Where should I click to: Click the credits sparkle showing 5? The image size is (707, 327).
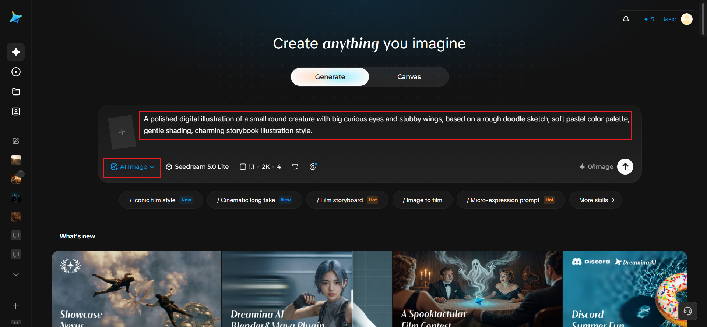click(x=648, y=19)
